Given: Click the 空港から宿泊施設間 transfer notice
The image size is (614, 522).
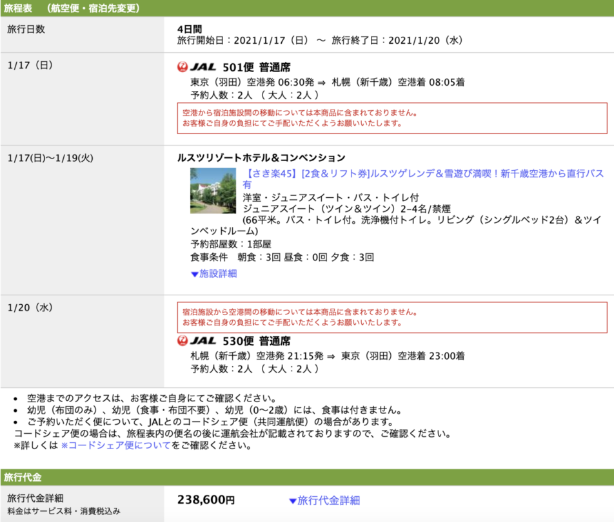Looking at the screenshot, I should tap(392, 118).
